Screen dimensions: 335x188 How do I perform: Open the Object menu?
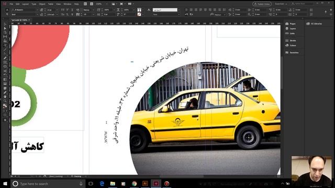pyautogui.click(x=42, y=4)
